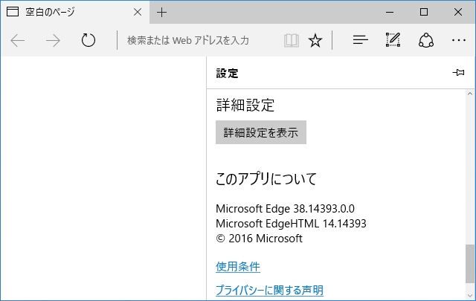Add page to favorites with star icon
This screenshot has height=301, width=476.
coord(315,40)
